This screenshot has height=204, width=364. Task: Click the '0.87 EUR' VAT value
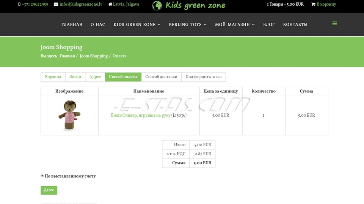202,154
